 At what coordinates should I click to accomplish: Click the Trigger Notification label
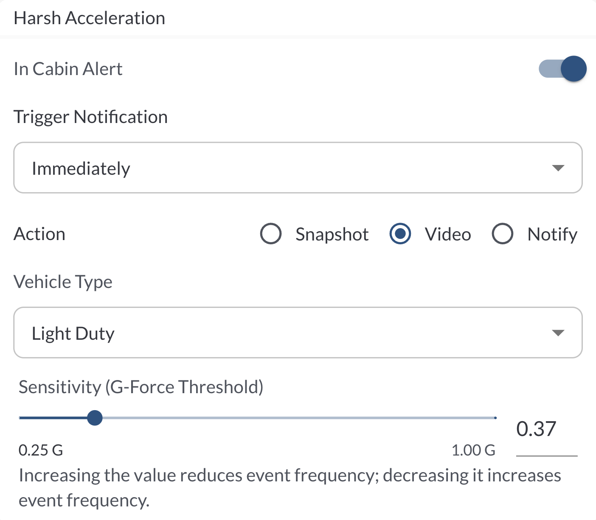pos(90,117)
